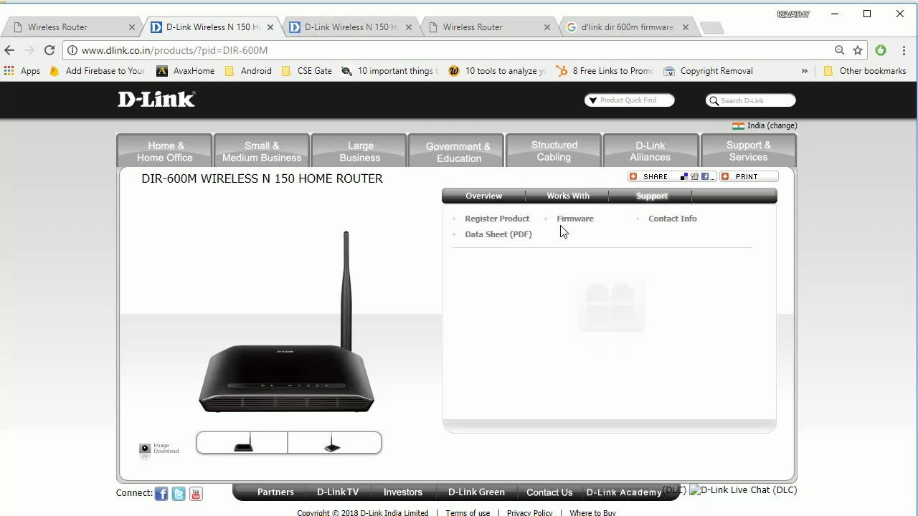The height and width of the screenshot is (516, 918).
Task: Open the Apps bookmark grid
Action: pyautogui.click(x=22, y=71)
